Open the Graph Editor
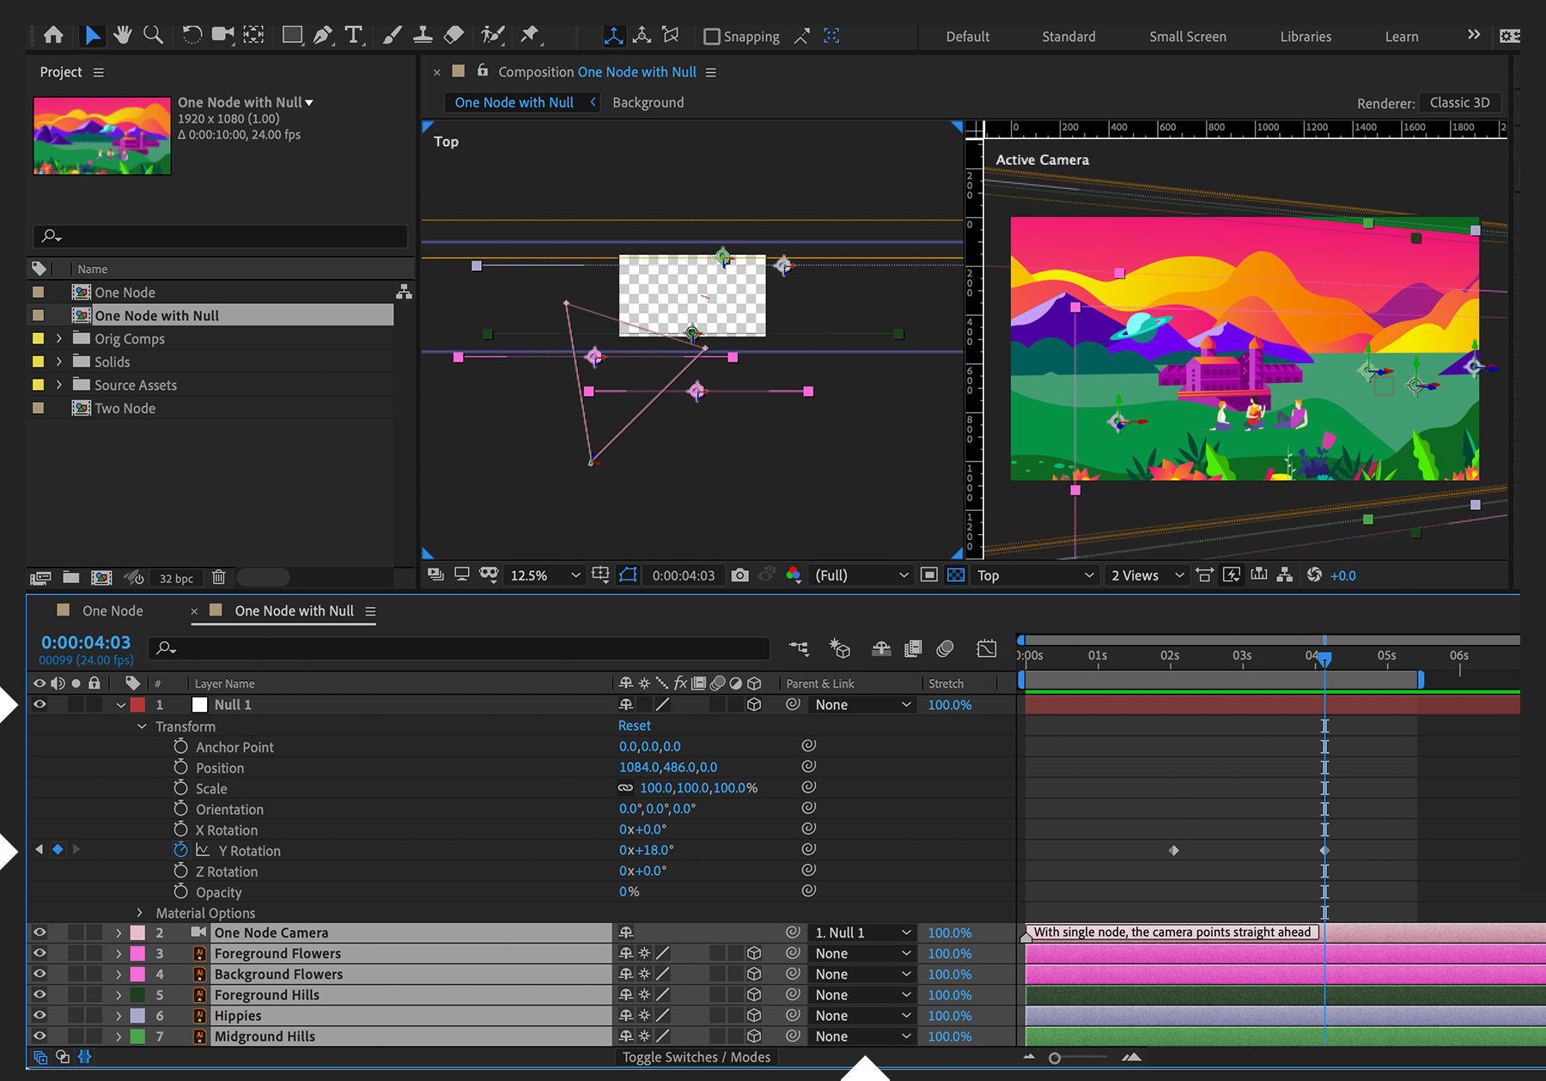The image size is (1546, 1081). click(986, 648)
